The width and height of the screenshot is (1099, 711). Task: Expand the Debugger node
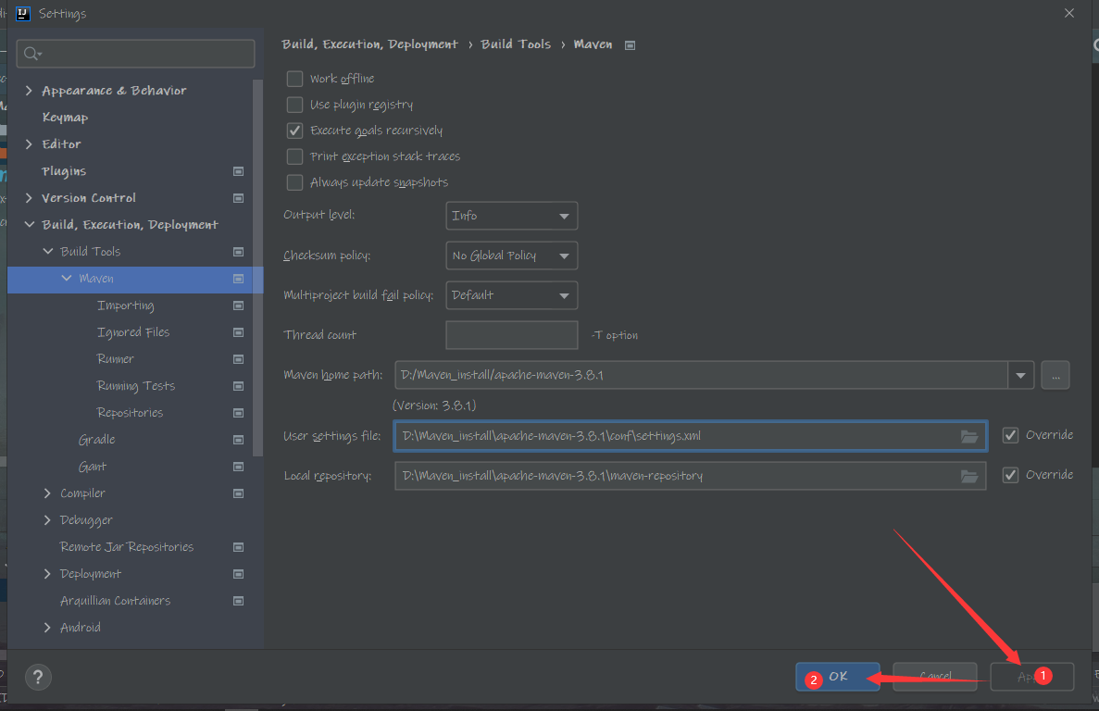47,519
